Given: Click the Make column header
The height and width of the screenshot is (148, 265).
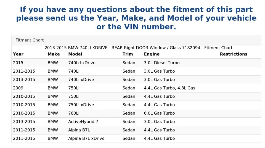Looking at the screenshot, I should pos(54,54).
